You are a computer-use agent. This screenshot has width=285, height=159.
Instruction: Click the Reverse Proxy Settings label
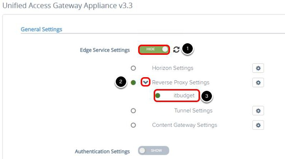point(180,83)
